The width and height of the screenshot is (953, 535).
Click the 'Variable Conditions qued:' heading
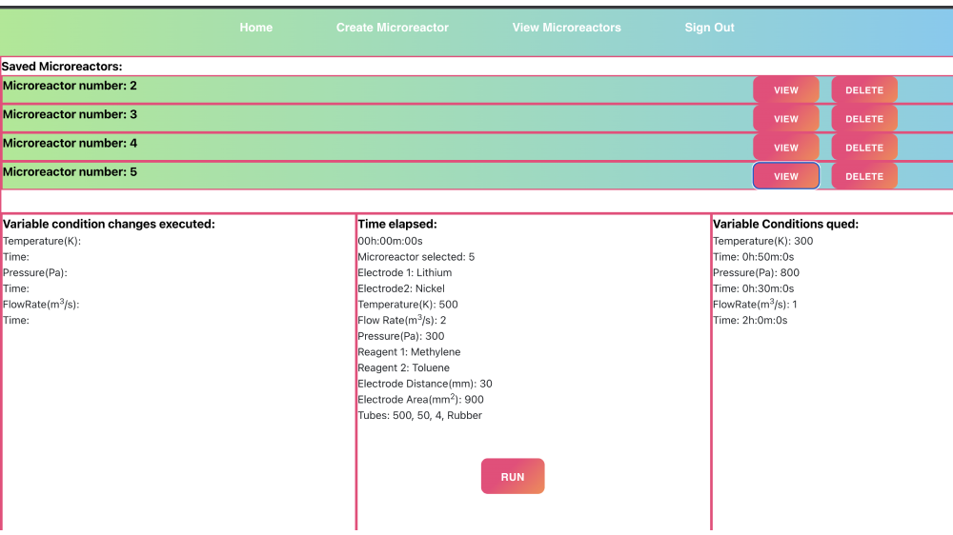click(785, 224)
